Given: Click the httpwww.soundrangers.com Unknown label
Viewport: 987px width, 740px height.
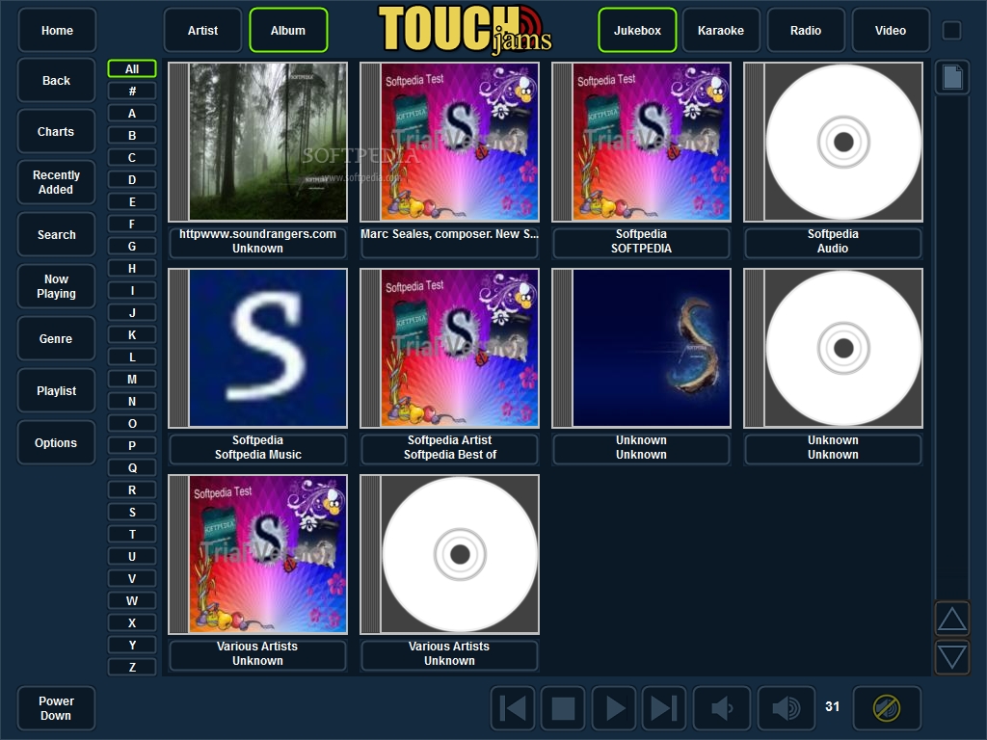Looking at the screenshot, I should coord(258,242).
